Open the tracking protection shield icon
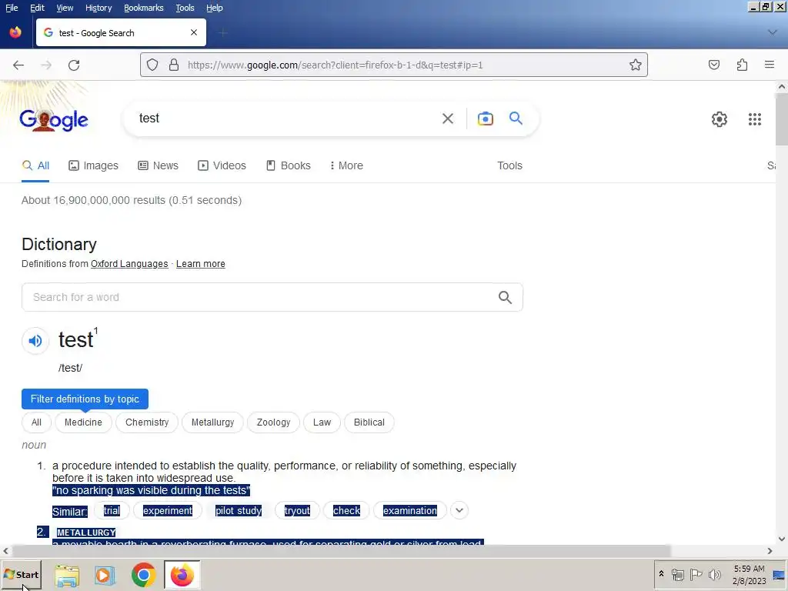Viewport: 788px width, 591px height. [x=152, y=65]
